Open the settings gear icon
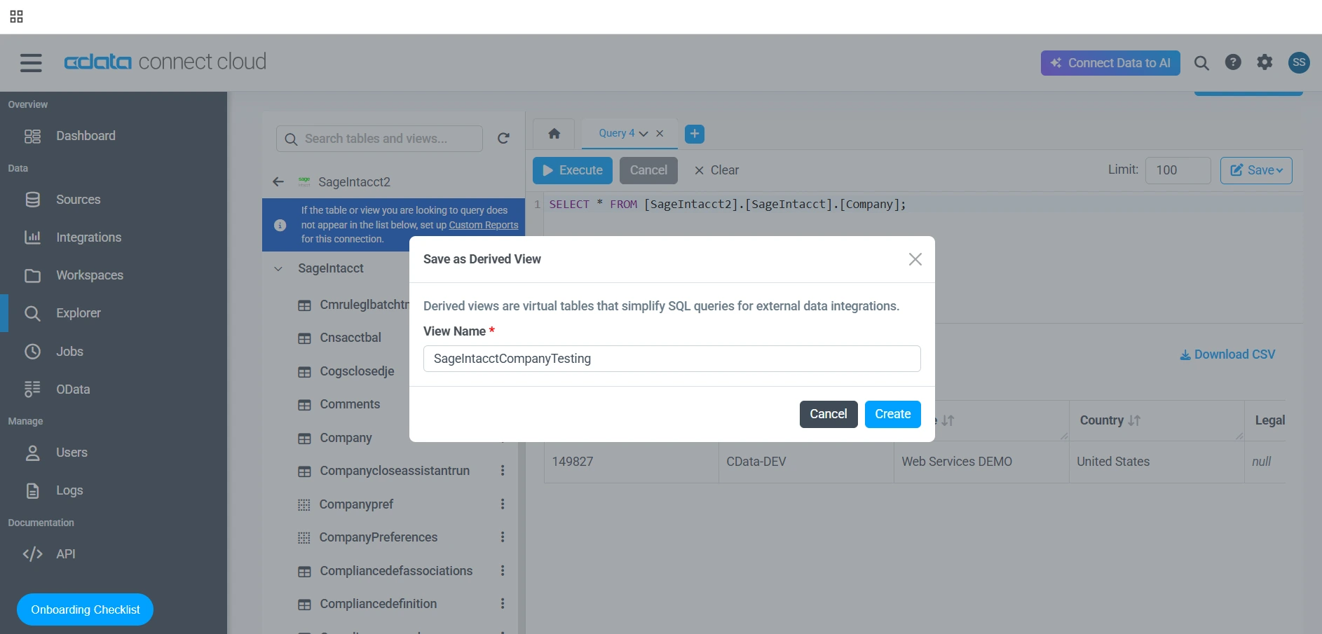This screenshot has width=1322, height=634. (x=1264, y=62)
